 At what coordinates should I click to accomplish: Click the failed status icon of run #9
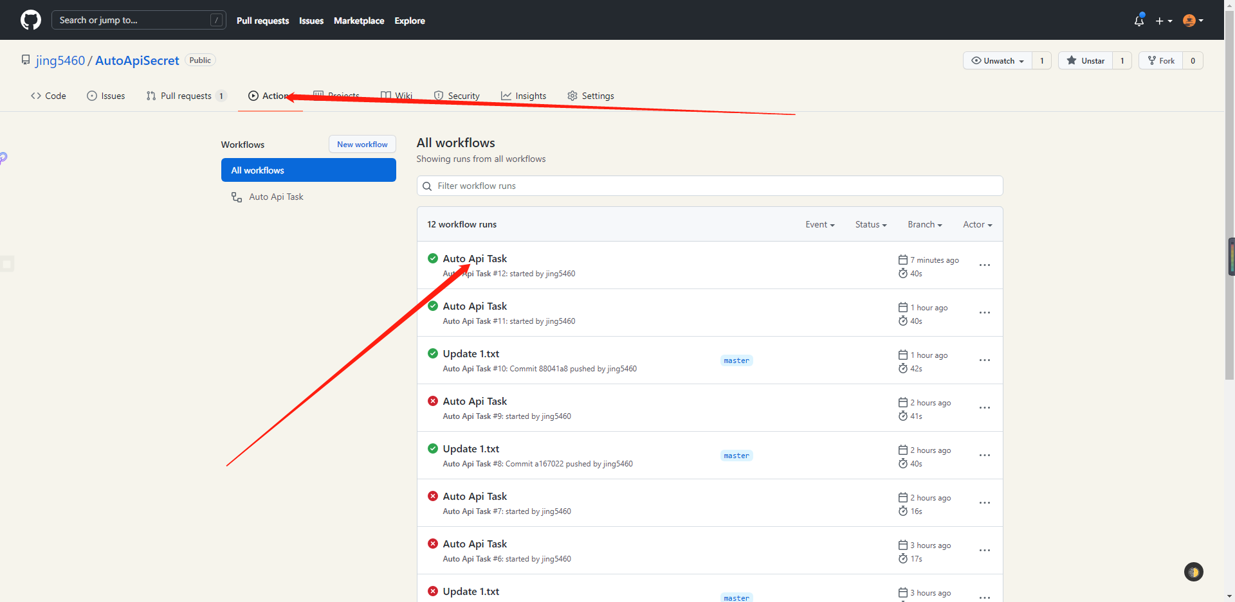pyautogui.click(x=433, y=401)
